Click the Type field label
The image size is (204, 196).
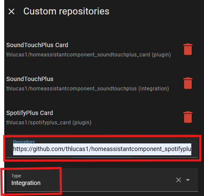click(16, 176)
